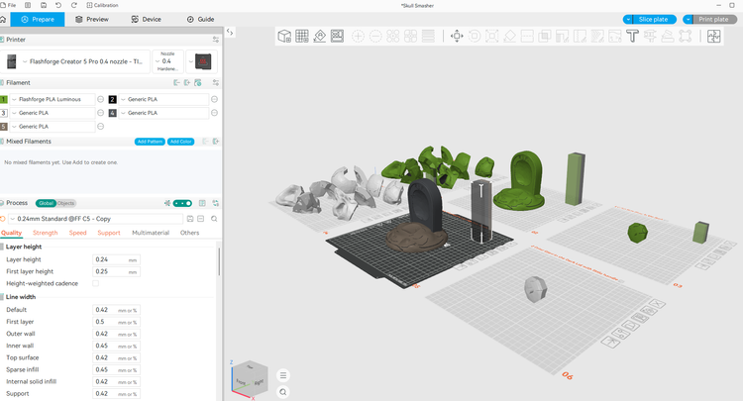Collapse the sidebar panel arrow button
743x401 pixels.
(230, 33)
